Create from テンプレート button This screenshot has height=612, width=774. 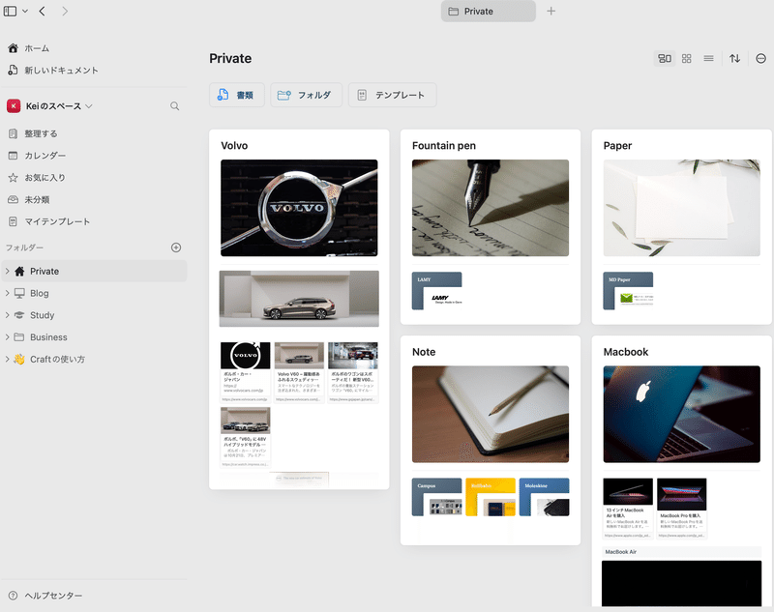click(x=393, y=95)
